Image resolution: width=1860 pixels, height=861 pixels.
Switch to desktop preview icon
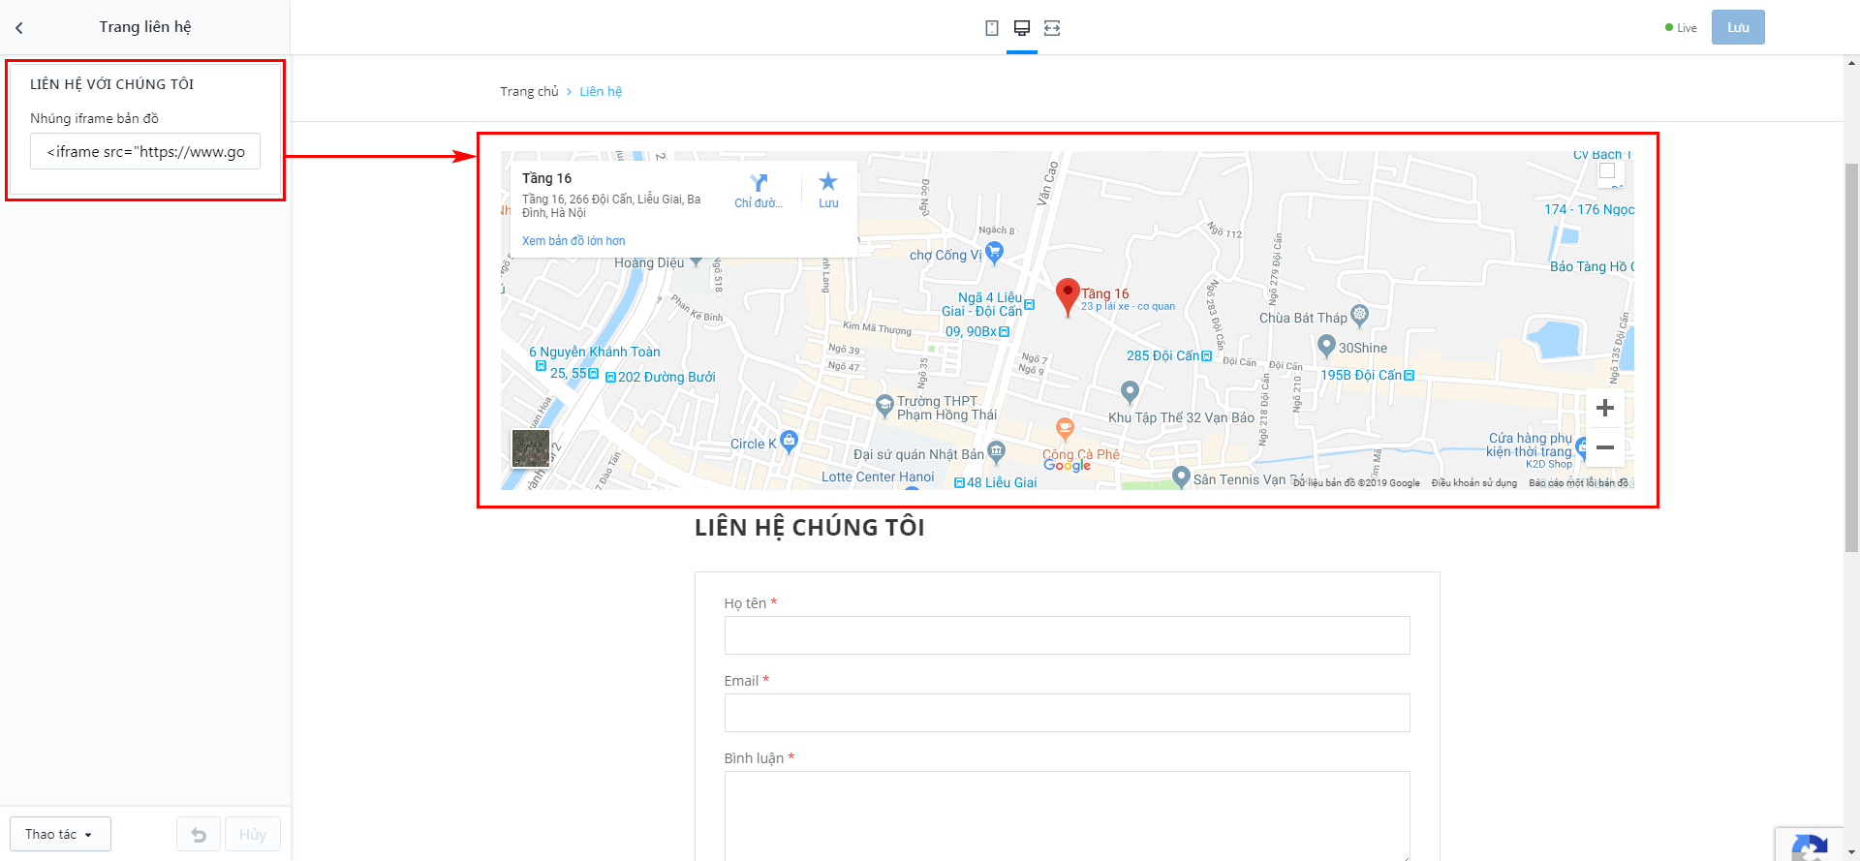tap(1022, 28)
